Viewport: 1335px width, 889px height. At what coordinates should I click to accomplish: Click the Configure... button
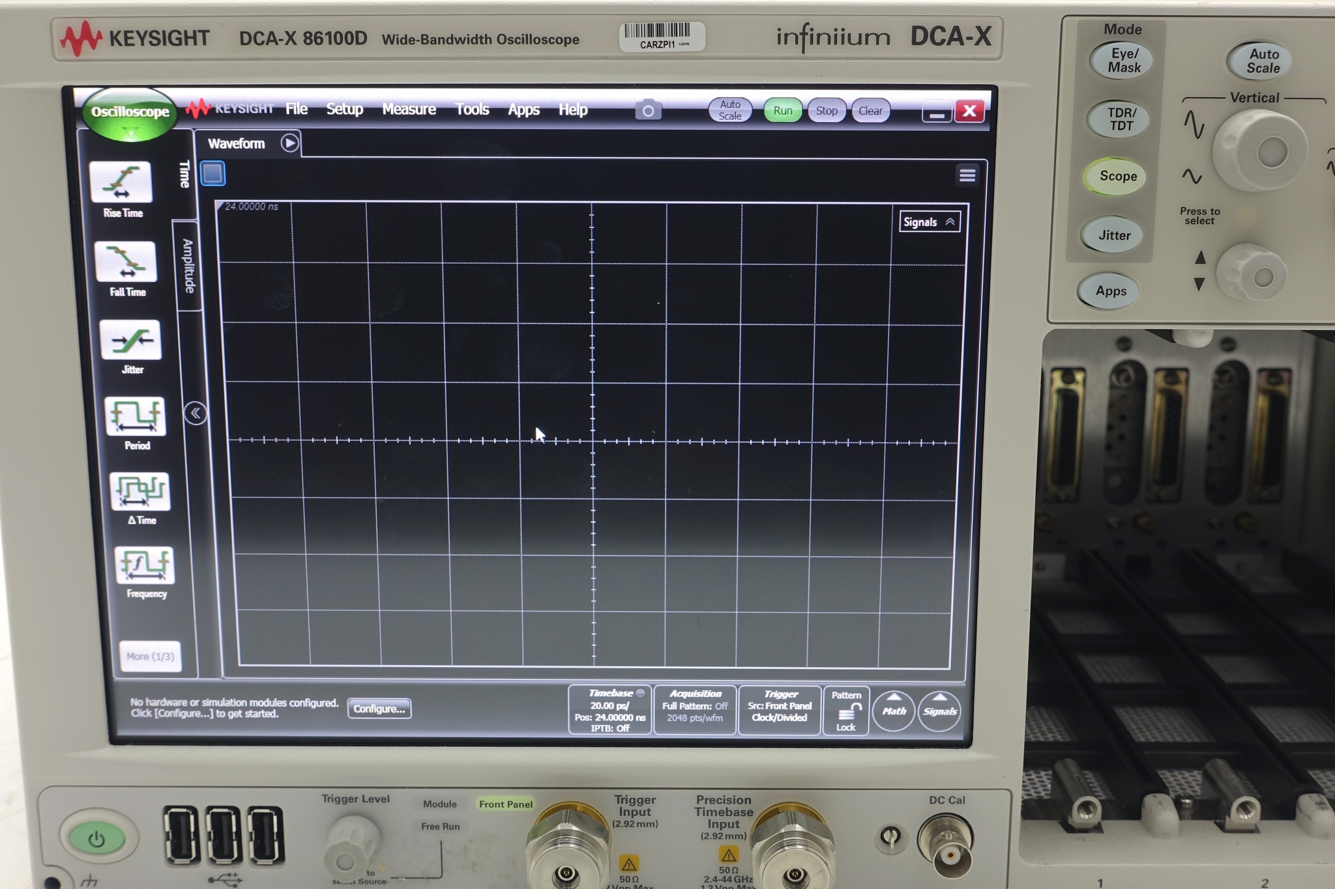click(379, 709)
